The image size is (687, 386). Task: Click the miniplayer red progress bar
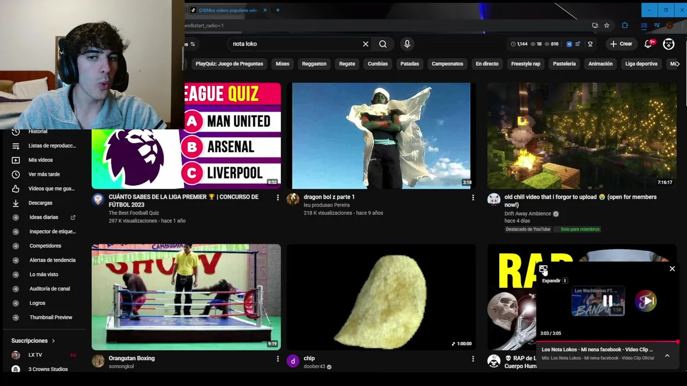point(608,342)
